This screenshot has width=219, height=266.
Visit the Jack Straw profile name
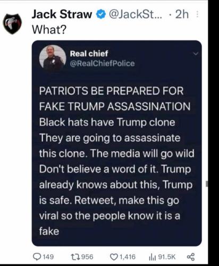coord(62,14)
